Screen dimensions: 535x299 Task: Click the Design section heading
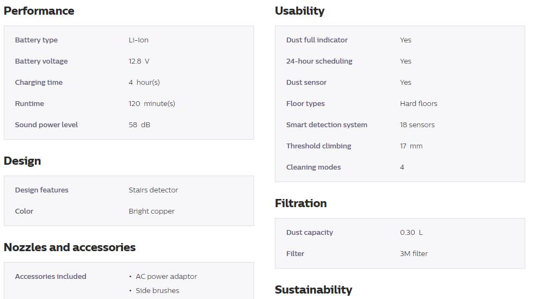click(22, 161)
